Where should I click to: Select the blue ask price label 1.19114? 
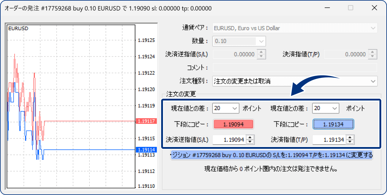coord(146,149)
